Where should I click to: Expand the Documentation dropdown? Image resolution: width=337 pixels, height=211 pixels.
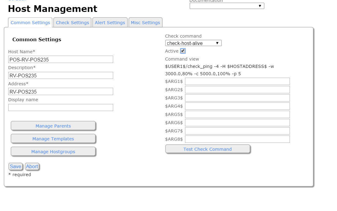[x=227, y=6]
